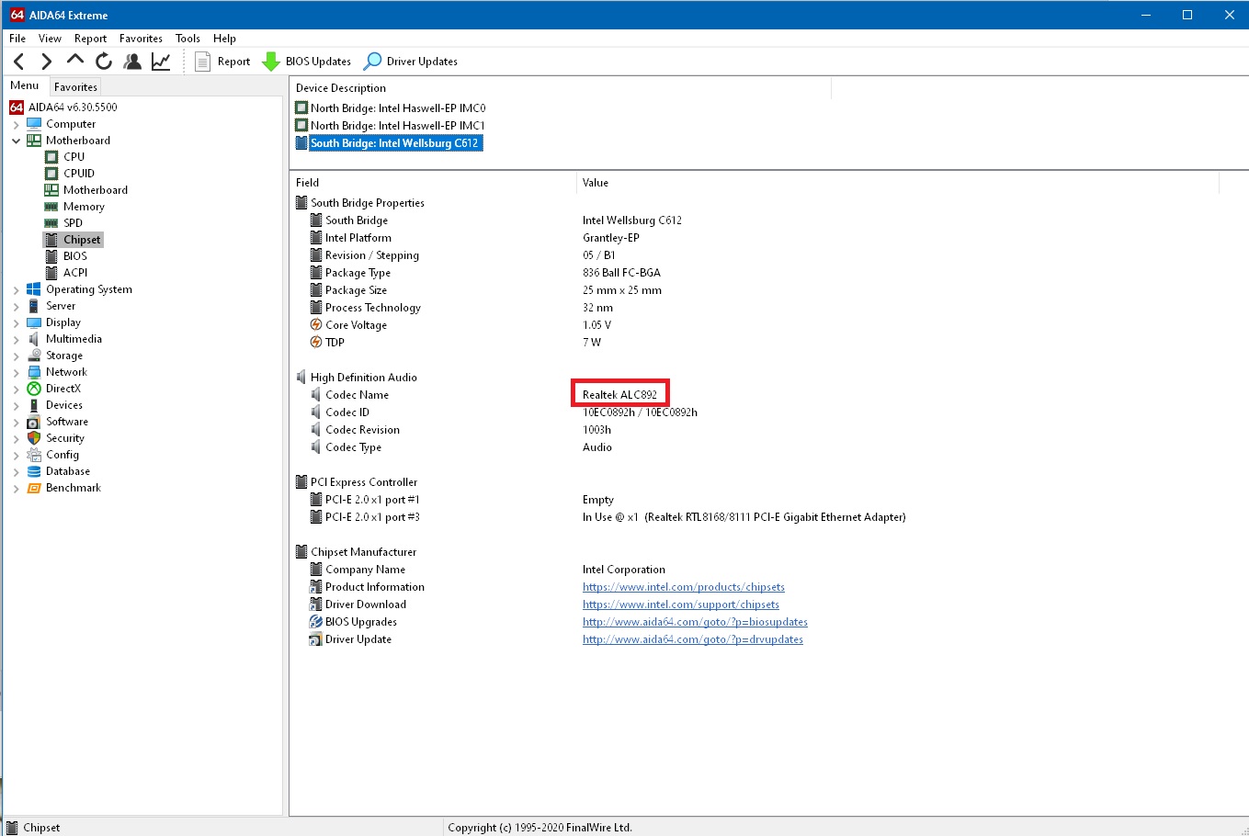Click the Network icon in tree
This screenshot has width=1249, height=836.
coord(34,372)
